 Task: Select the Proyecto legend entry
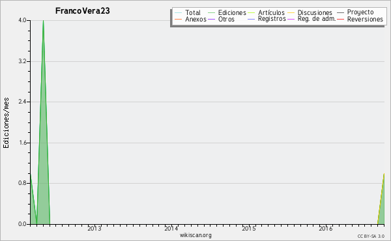click(355, 12)
